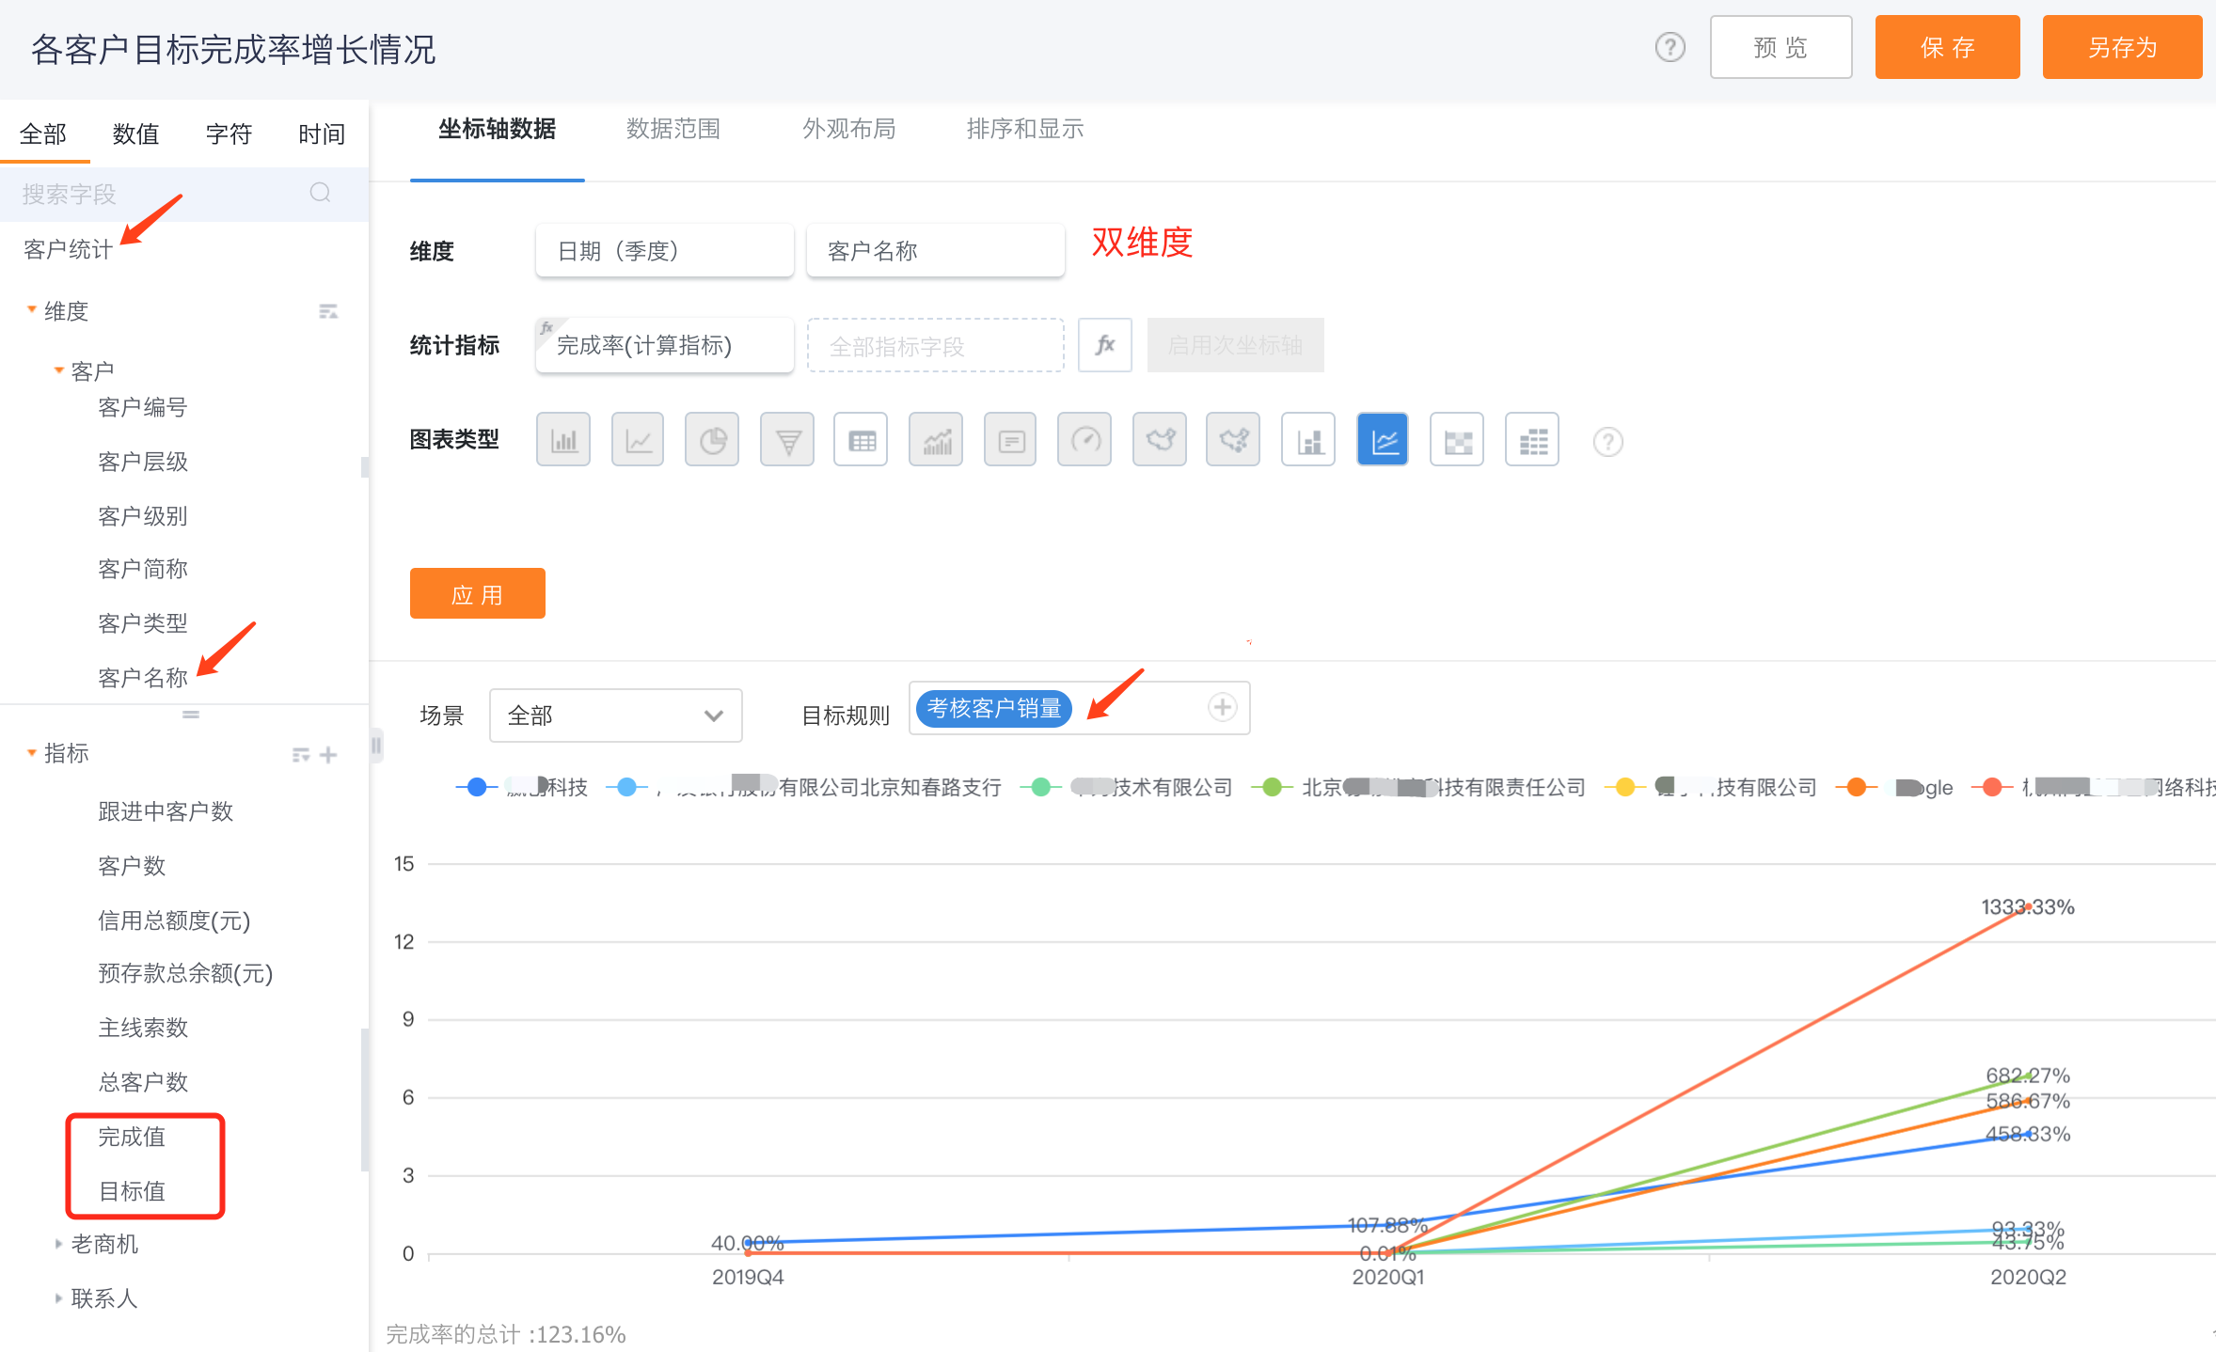The image size is (2216, 1352).
Task: Select the funnel chart type icon
Action: tap(787, 440)
